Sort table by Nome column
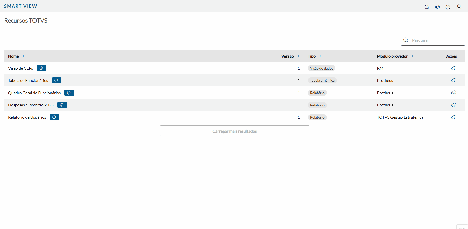The image size is (468, 229). [23, 56]
